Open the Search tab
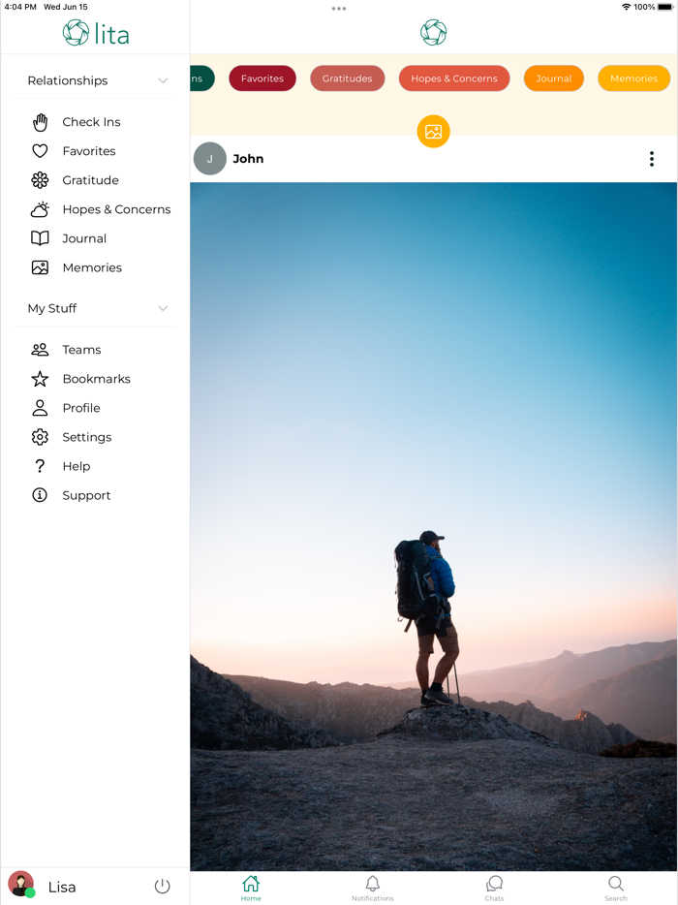The image size is (678, 905). [616, 888]
